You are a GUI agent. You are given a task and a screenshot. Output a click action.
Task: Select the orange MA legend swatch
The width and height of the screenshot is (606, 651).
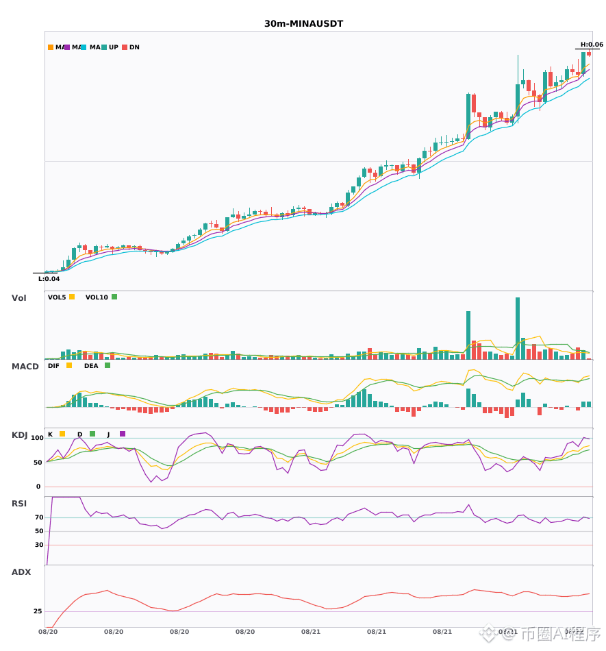click(x=51, y=47)
